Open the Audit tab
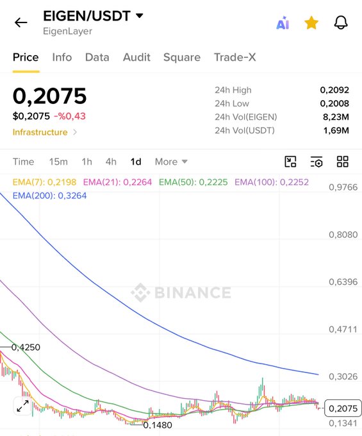This screenshot has height=436, width=362. pos(136,57)
